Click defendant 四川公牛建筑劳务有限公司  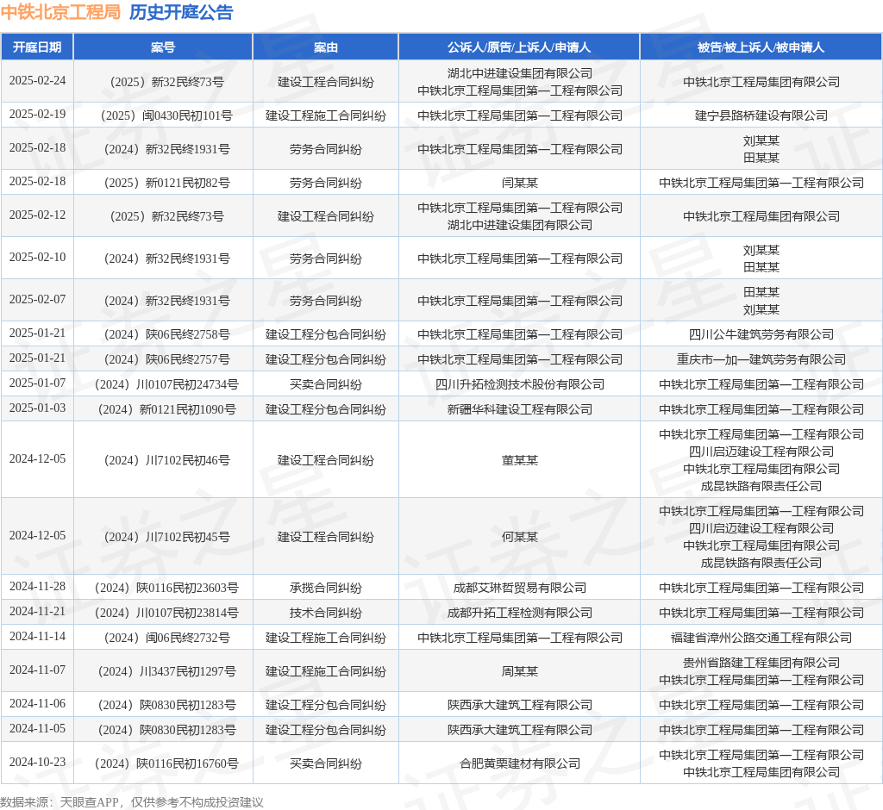coord(761,334)
